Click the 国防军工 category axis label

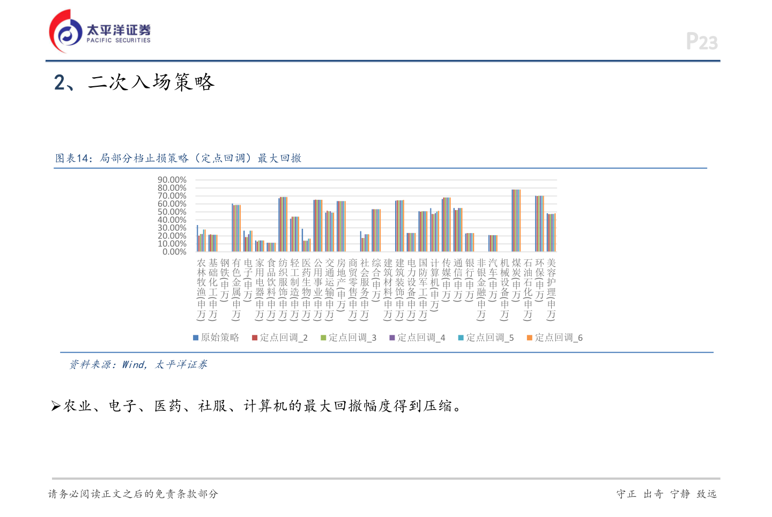(x=424, y=289)
